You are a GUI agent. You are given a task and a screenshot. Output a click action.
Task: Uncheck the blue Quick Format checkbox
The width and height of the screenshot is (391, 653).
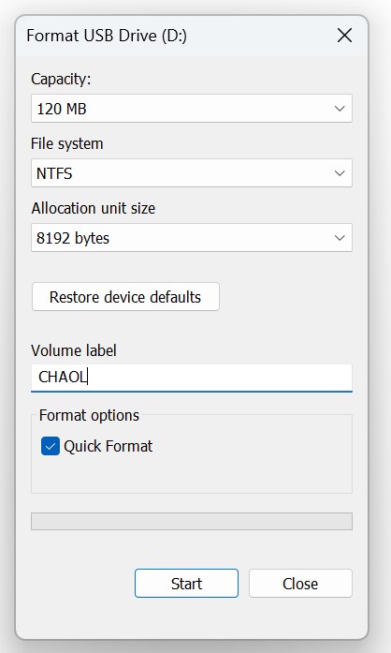click(x=51, y=446)
